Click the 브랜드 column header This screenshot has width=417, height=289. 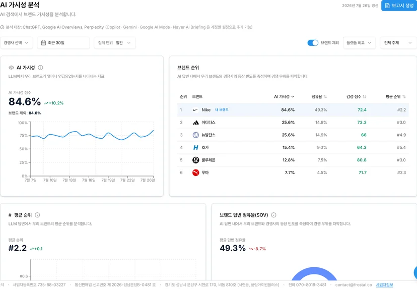pos(197,97)
